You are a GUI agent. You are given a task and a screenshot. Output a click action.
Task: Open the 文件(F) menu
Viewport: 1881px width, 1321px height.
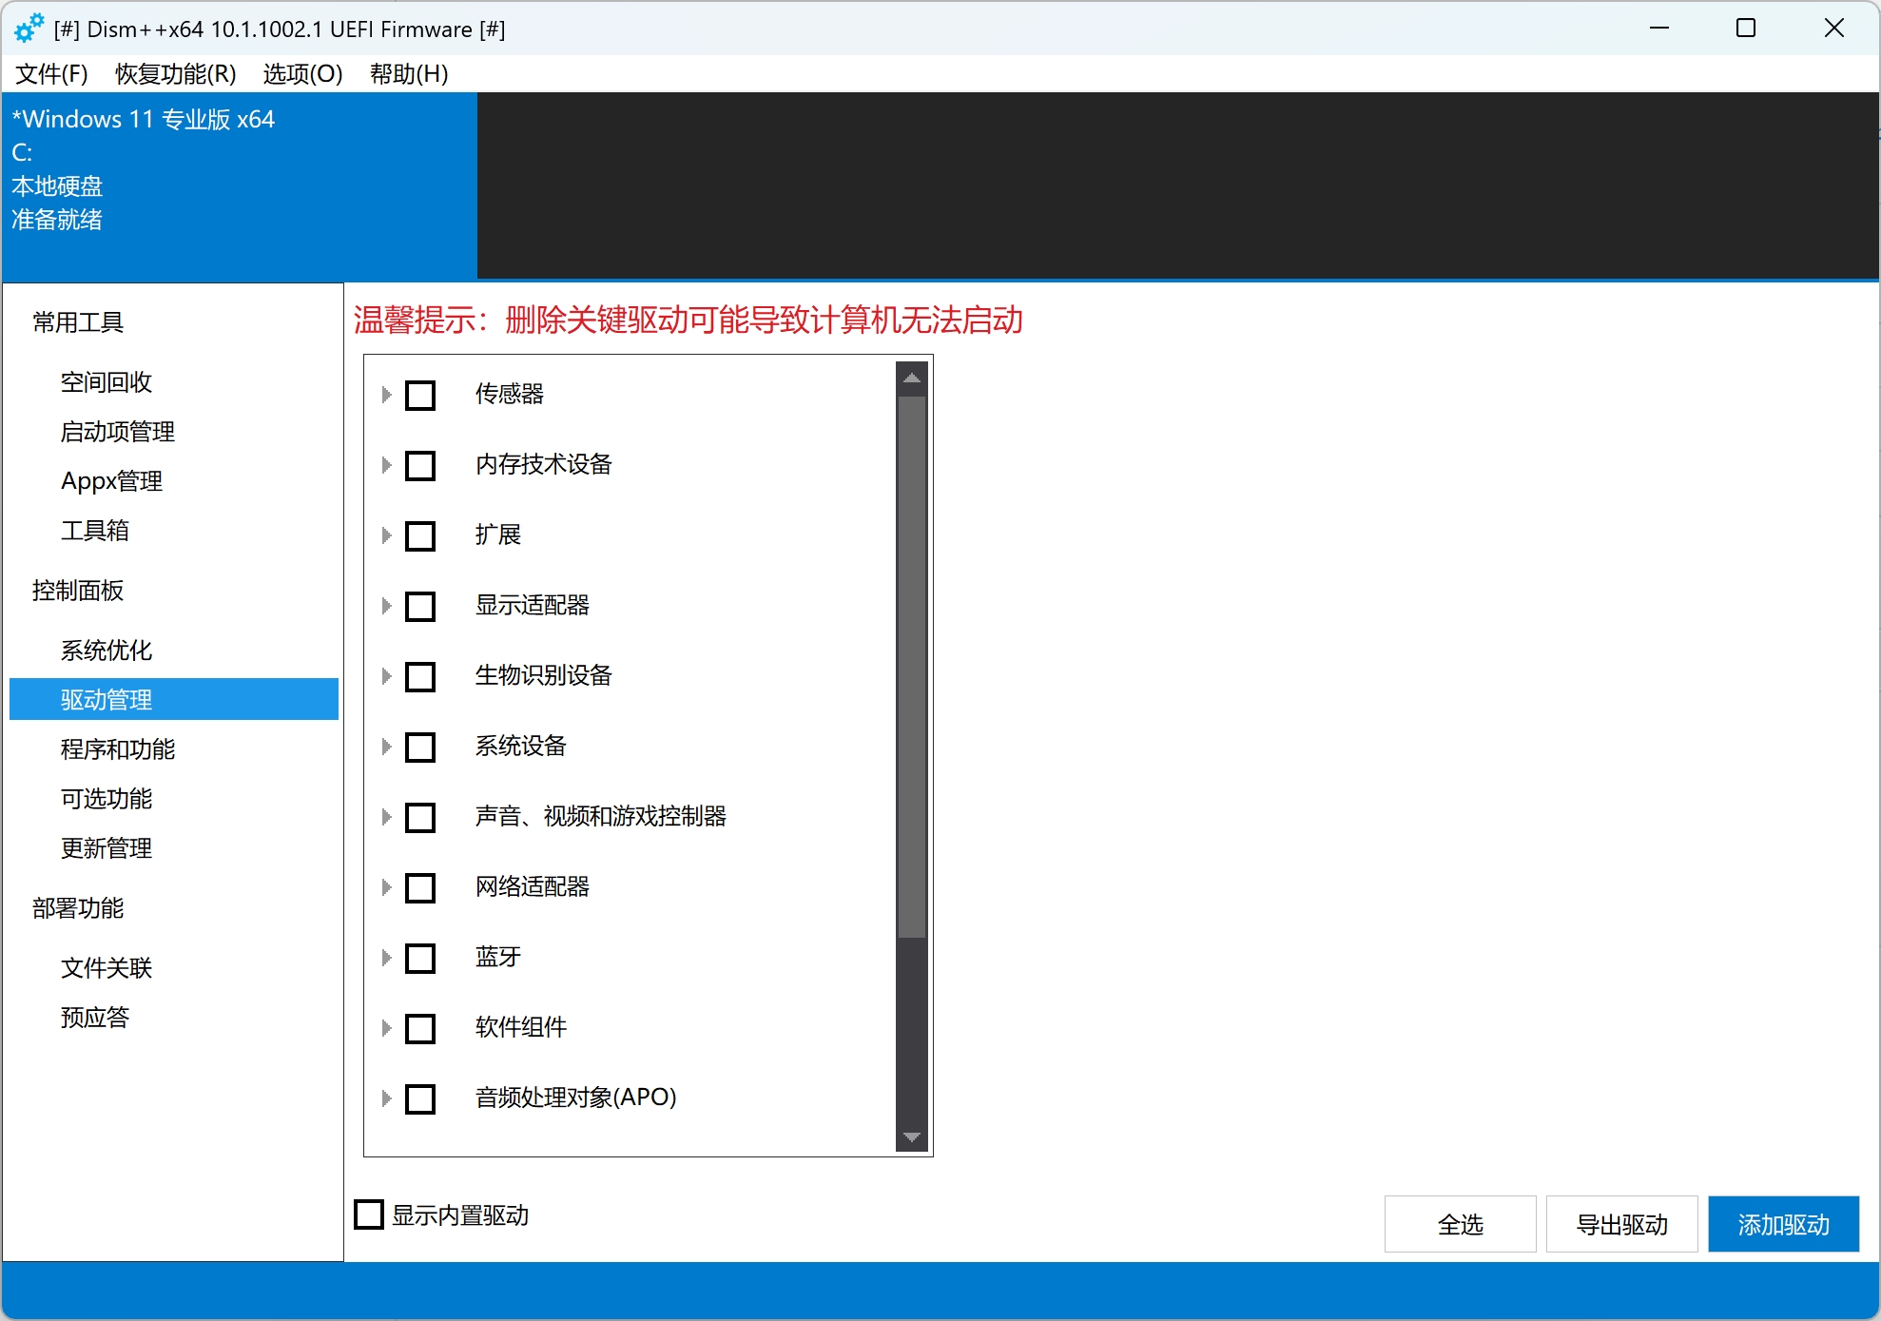(x=51, y=73)
